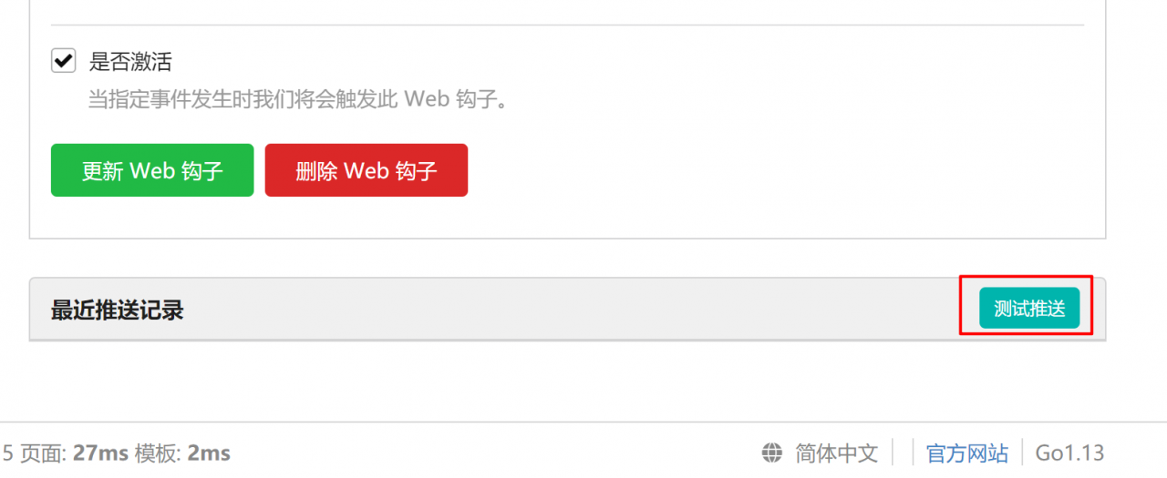Click the checkmark inside the activation checkbox
Screen dimensions: 1167x478
pyautogui.click(x=63, y=61)
